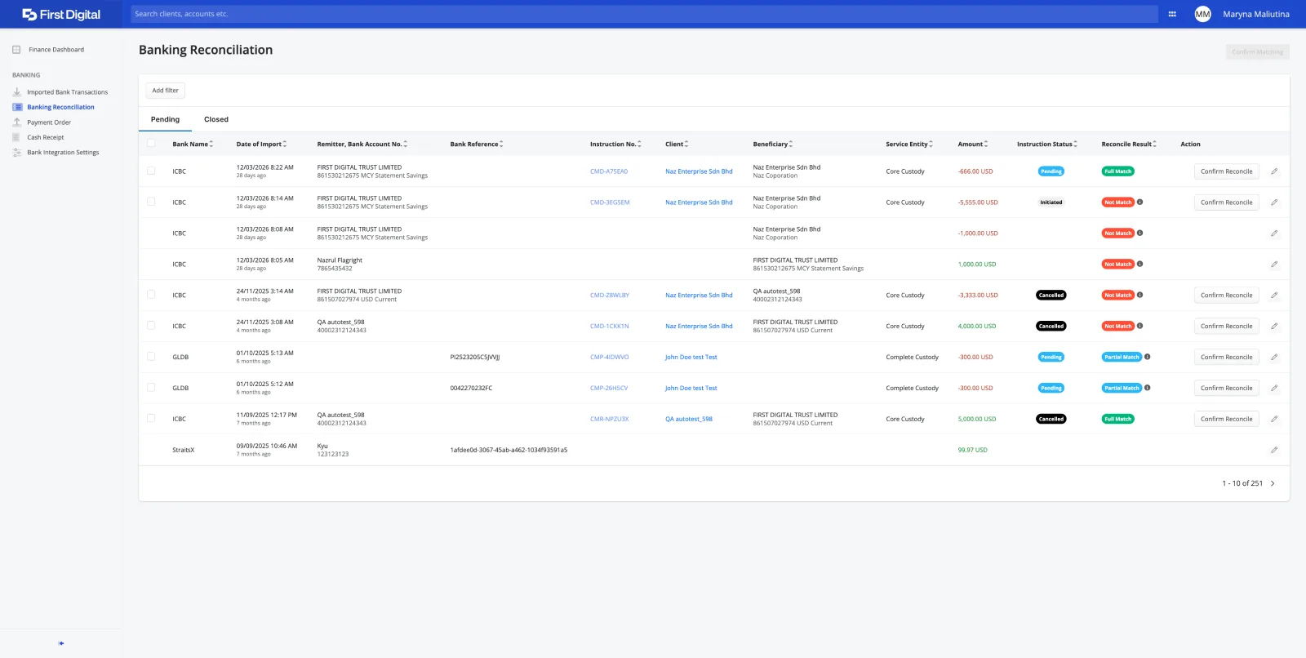
Task: Sort table by Reconcile Result column
Action: (1129, 144)
